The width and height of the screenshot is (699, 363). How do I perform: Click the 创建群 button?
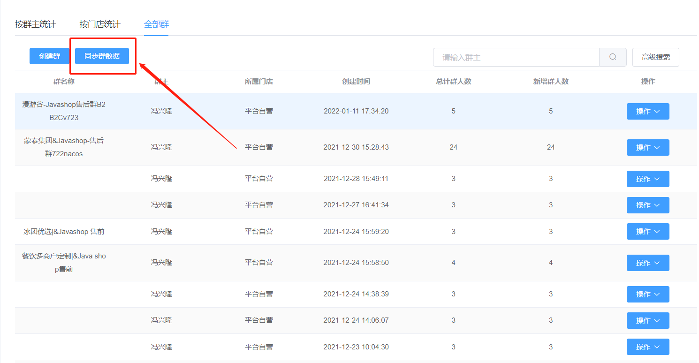(x=49, y=56)
